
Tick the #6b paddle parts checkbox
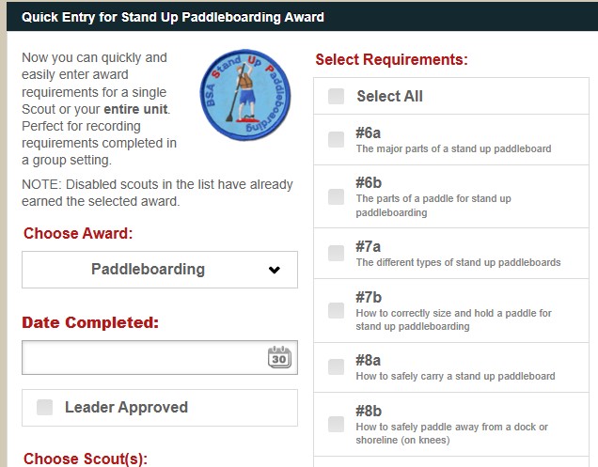pos(336,196)
